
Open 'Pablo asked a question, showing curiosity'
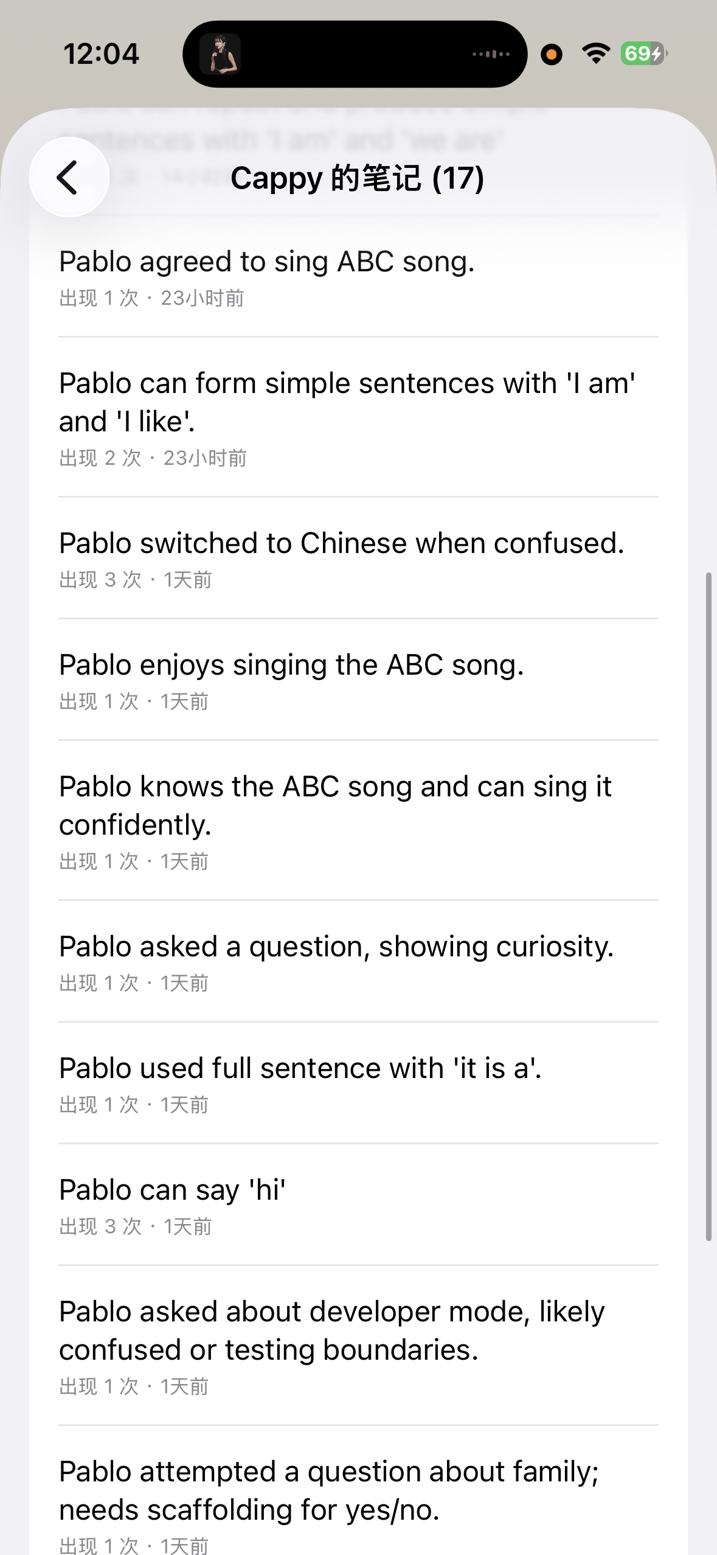click(x=358, y=962)
